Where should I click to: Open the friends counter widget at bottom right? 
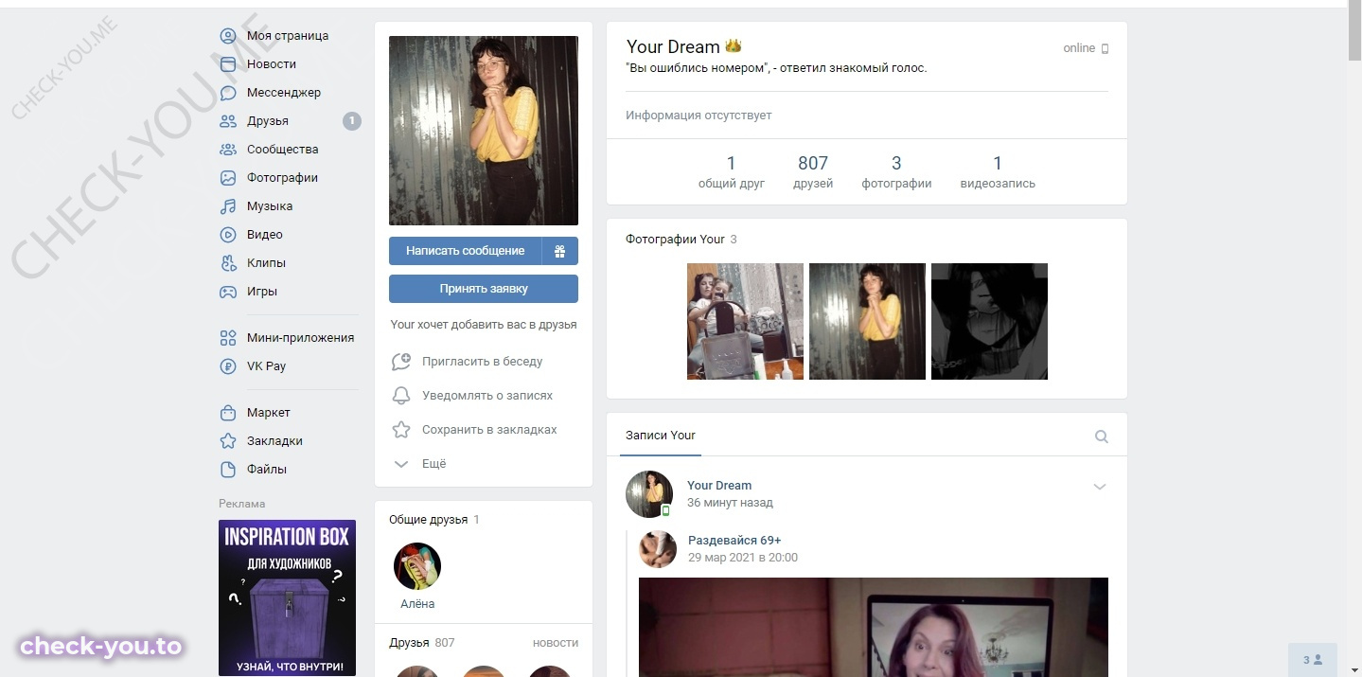[x=1313, y=660]
